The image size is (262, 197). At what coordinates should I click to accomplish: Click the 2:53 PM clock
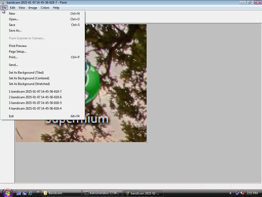point(252,193)
